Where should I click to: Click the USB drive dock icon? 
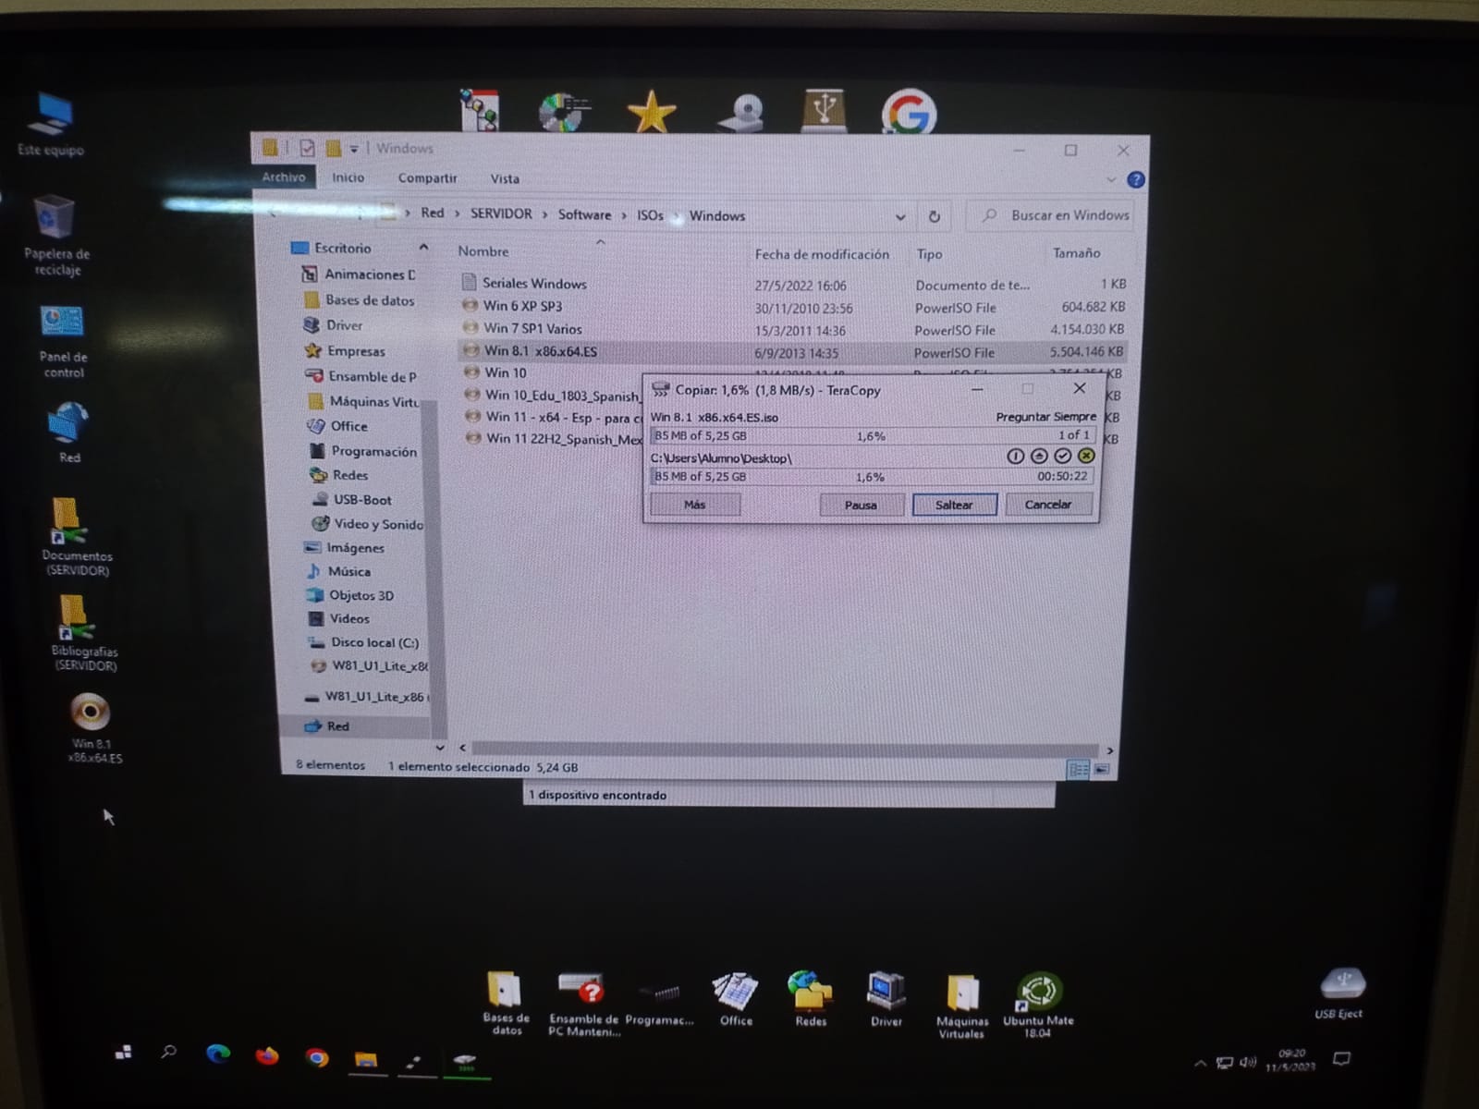tap(824, 111)
